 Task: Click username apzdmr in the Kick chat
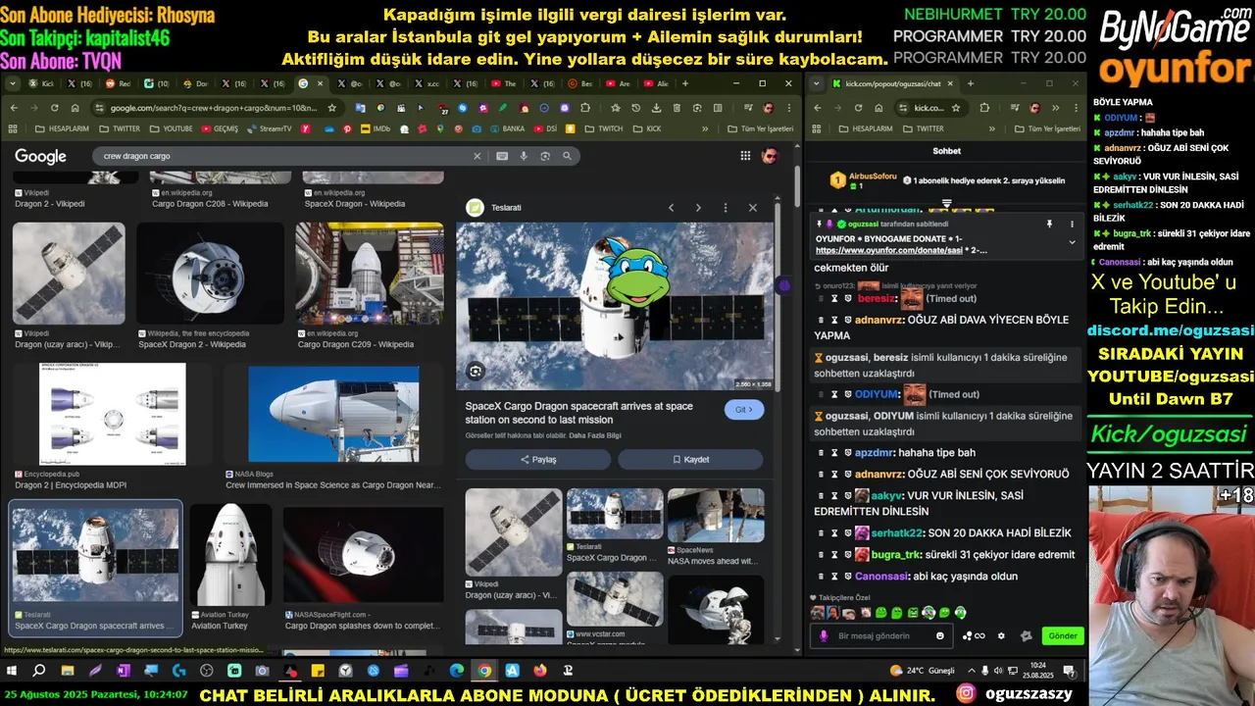874,453
